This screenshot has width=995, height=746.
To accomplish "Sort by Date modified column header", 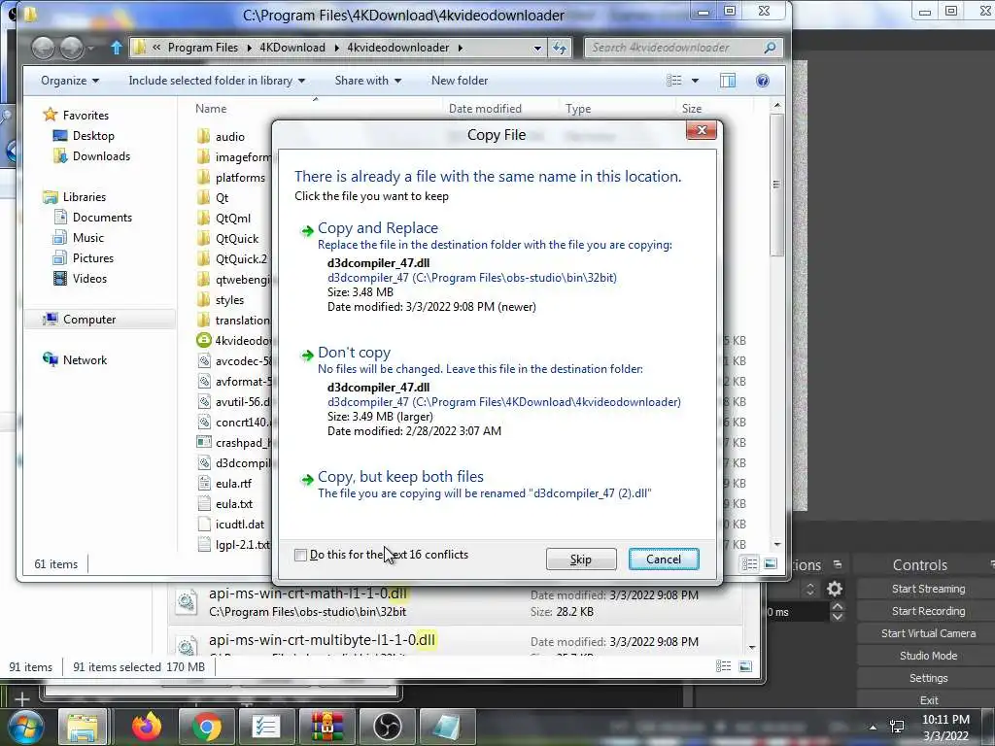I will 485,109.
